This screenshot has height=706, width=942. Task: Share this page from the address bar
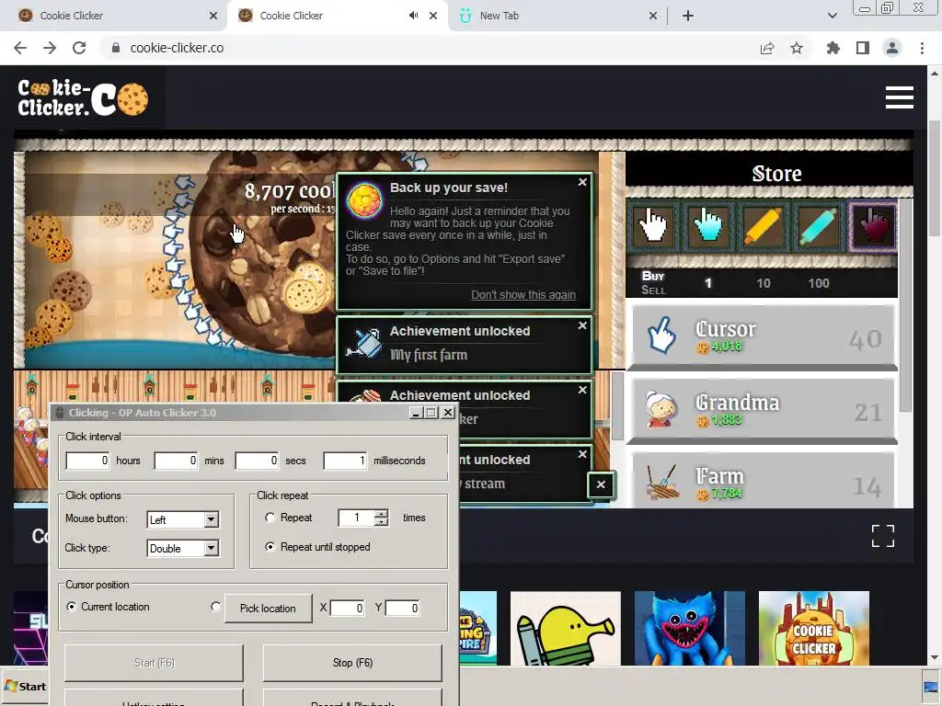point(767,48)
